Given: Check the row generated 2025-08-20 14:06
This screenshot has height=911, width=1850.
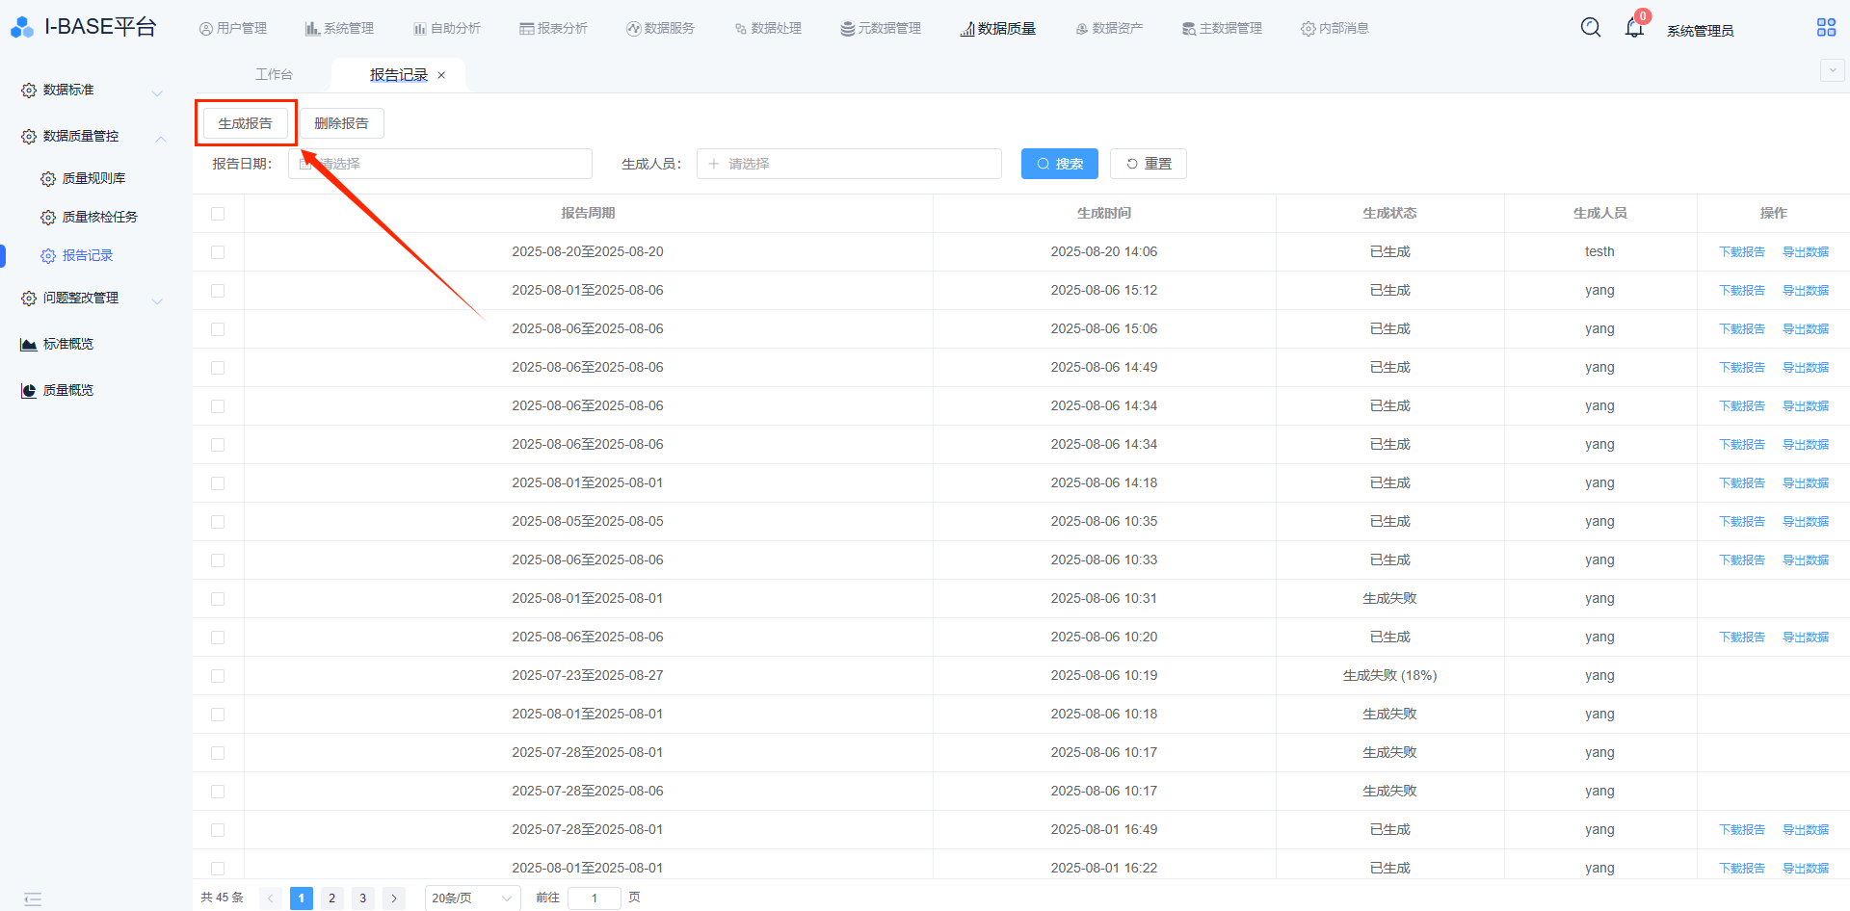Looking at the screenshot, I should click(x=218, y=252).
